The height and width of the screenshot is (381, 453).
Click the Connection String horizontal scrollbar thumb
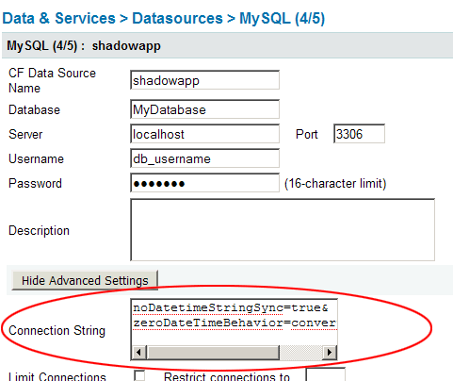pos(213,352)
